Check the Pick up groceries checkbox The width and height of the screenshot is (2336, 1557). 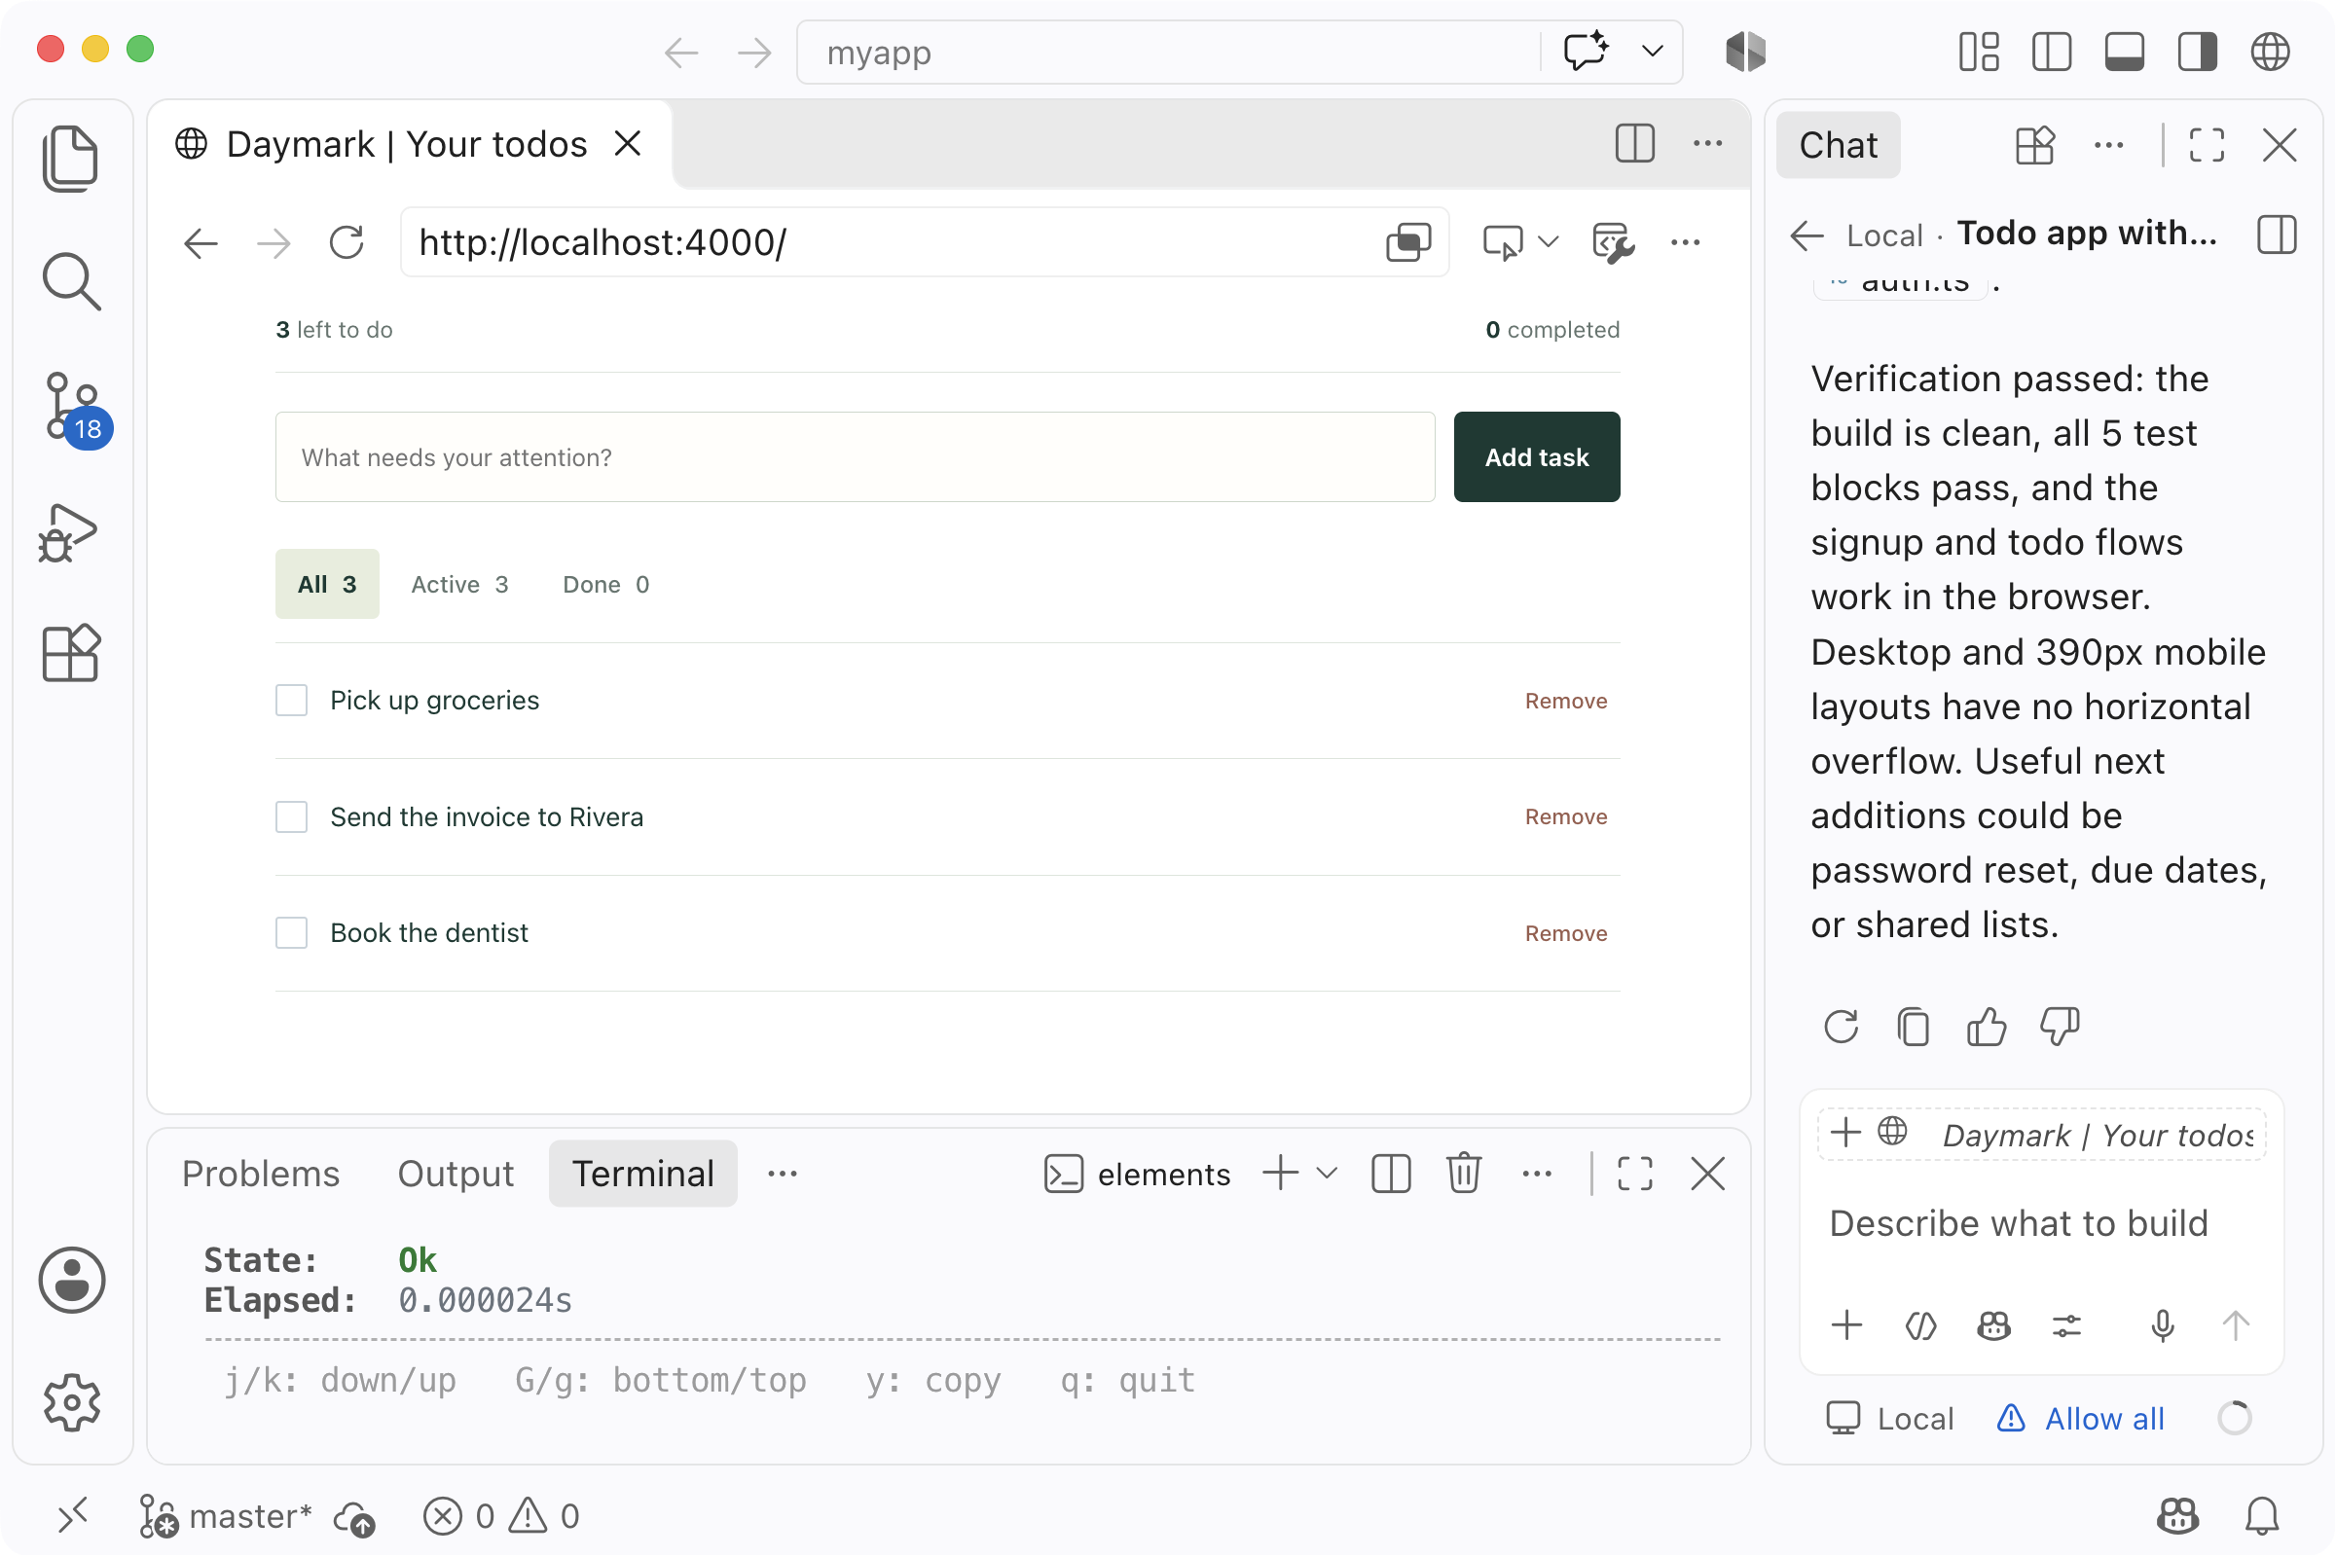pos(291,701)
